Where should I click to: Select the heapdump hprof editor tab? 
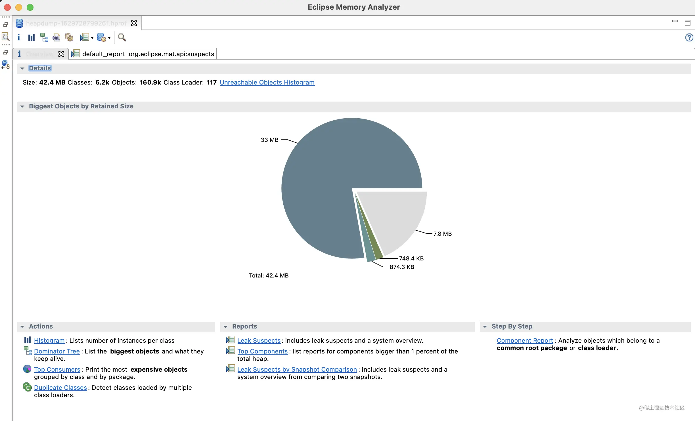[77, 23]
